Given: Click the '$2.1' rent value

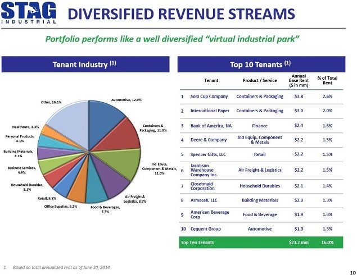Looking at the screenshot, I should pos(299,186).
